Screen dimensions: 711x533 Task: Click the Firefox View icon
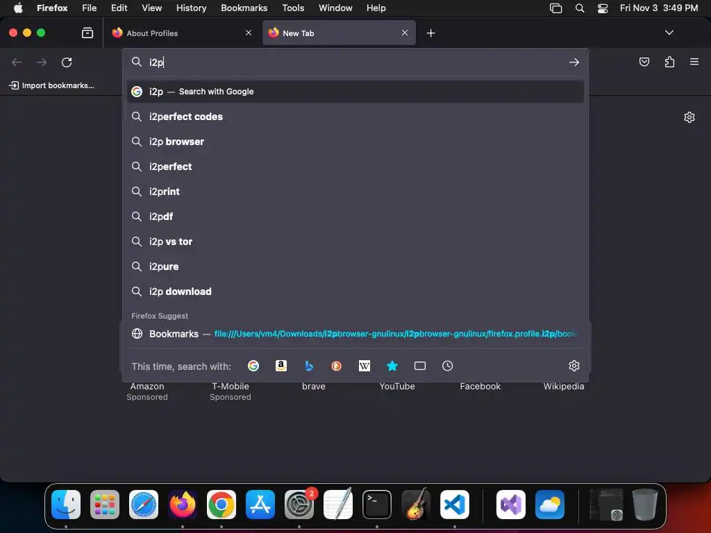point(87,33)
